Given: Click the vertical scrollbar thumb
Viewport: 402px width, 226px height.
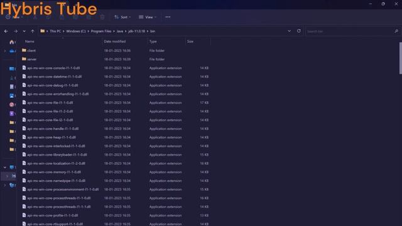Looking at the screenshot, I should [400, 58].
